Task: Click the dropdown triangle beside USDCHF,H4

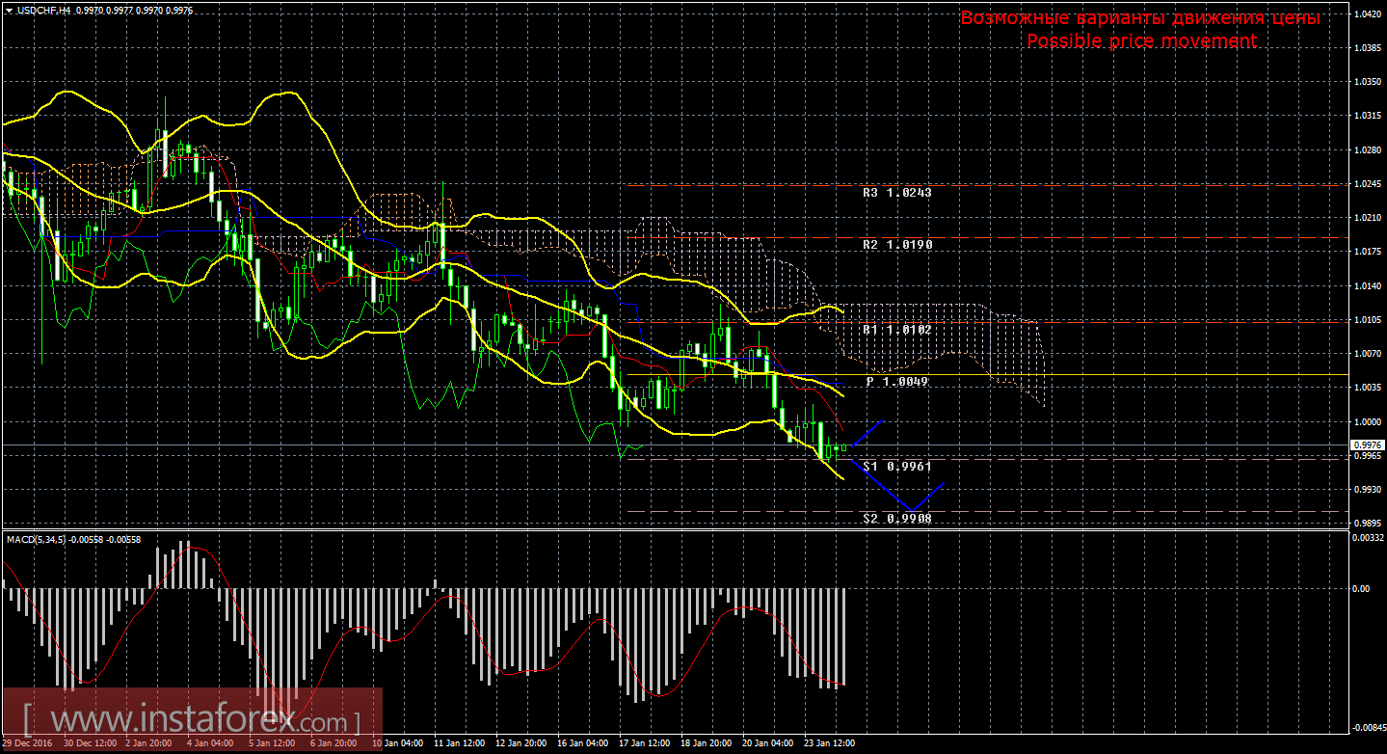Action: (x=9, y=10)
